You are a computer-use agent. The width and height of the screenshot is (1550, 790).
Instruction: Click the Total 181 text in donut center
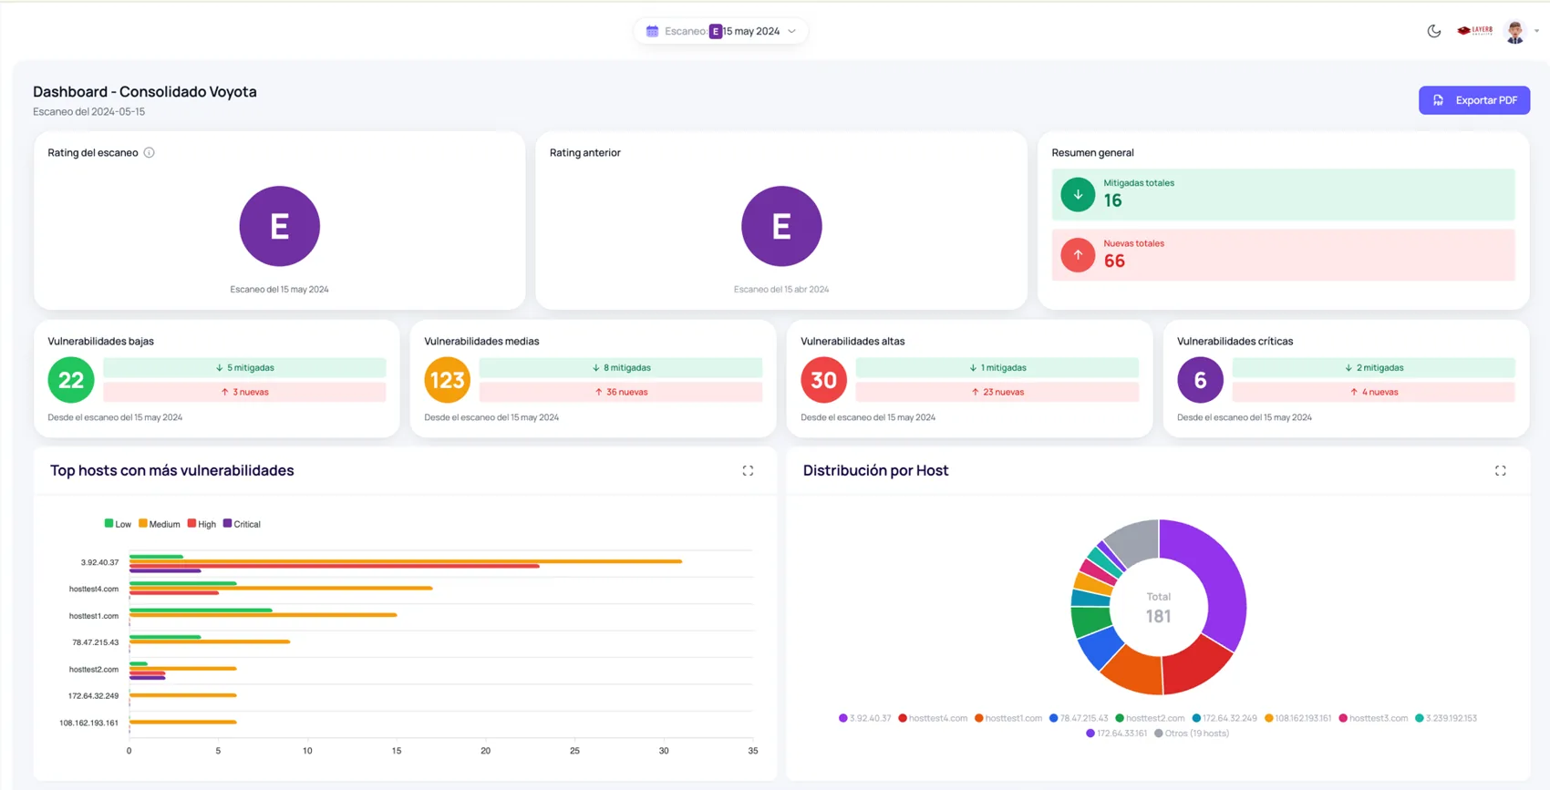point(1159,608)
